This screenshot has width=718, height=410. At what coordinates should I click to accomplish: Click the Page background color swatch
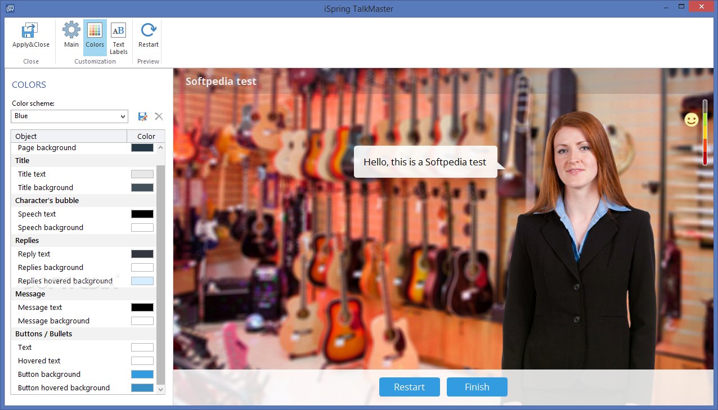[x=142, y=147]
